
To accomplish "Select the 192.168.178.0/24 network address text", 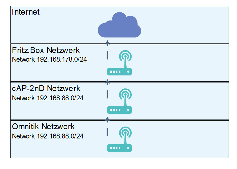I will (x=50, y=59).
